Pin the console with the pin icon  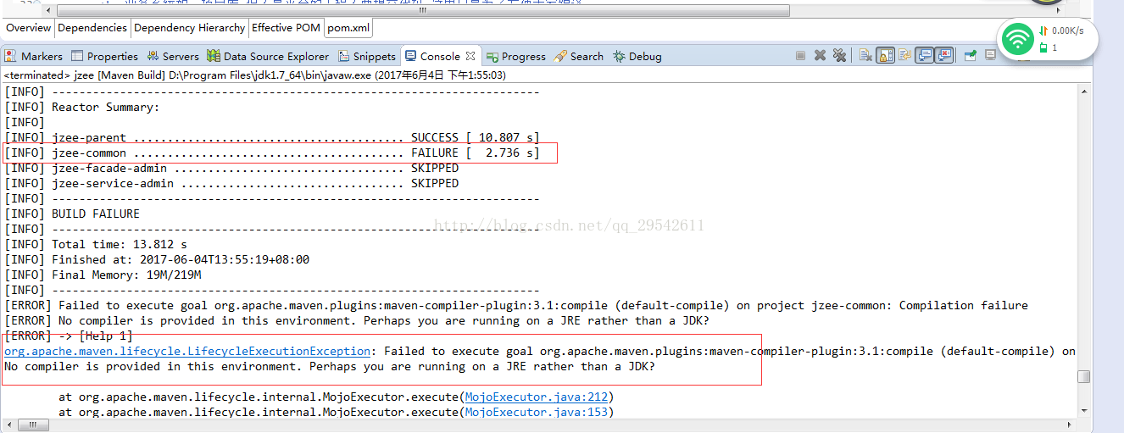969,56
